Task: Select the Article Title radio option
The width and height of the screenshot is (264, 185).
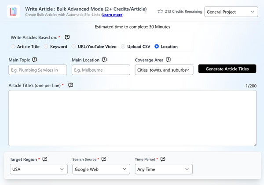Action: 13,47
